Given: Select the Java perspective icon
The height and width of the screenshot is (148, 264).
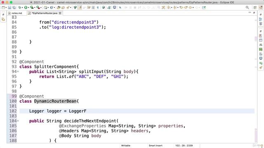Looking at the screenshot, I should pyautogui.click(x=261, y=7).
